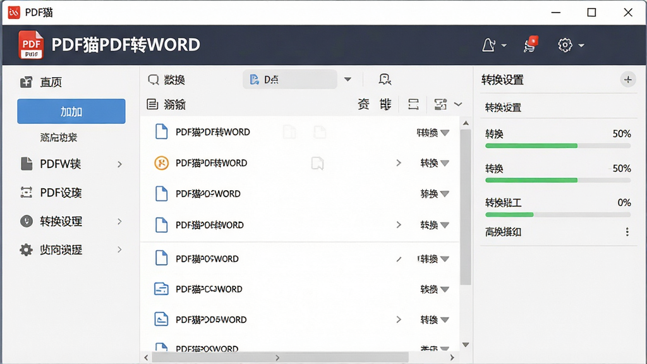
Task: Click the PDF设 scan icon in the sidebar
Action: 27,192
